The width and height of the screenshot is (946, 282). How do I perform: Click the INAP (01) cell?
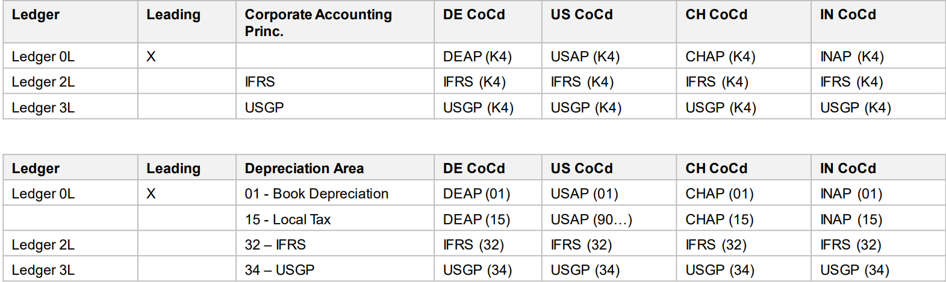(878, 194)
